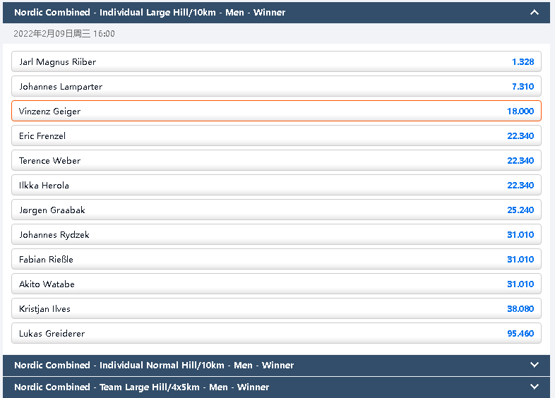The height and width of the screenshot is (398, 555).
Task: Open Team Large Hill/4x5km header title
Action: (x=141, y=387)
